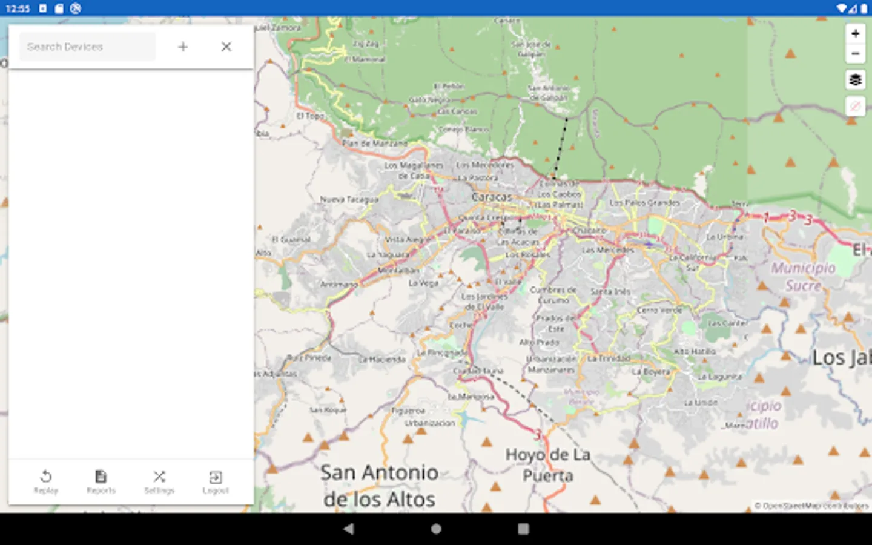Click the Municipio Sucre map label
Viewport: 872px width, 545px height.
[x=803, y=277]
